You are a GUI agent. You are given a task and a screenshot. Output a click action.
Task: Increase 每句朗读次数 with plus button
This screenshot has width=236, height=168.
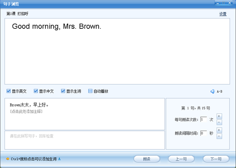(219, 116)
